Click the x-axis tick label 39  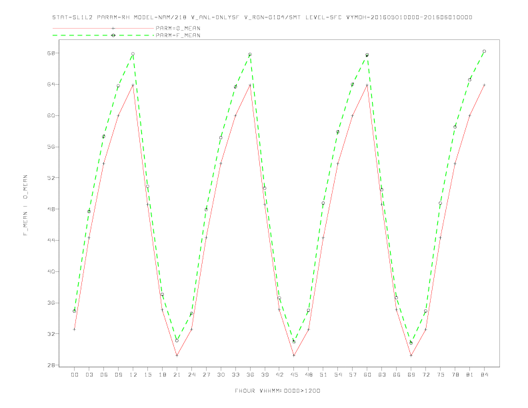tap(265, 375)
